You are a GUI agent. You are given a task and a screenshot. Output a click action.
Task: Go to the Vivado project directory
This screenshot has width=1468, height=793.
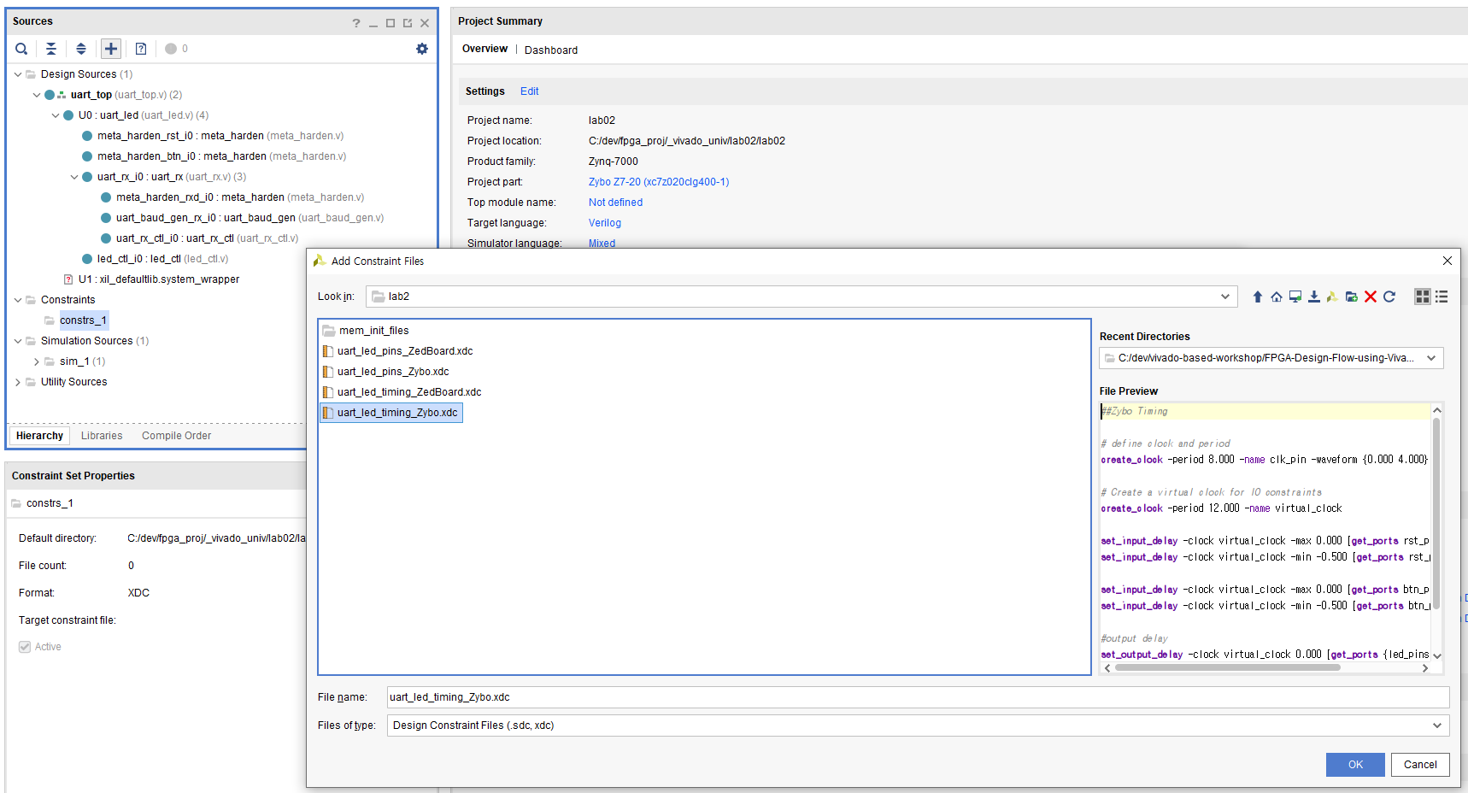1333,297
